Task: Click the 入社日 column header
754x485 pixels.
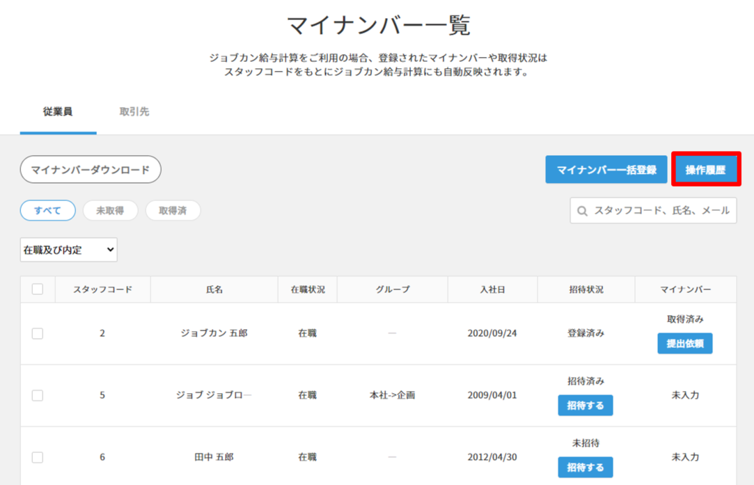Action: 492,289
